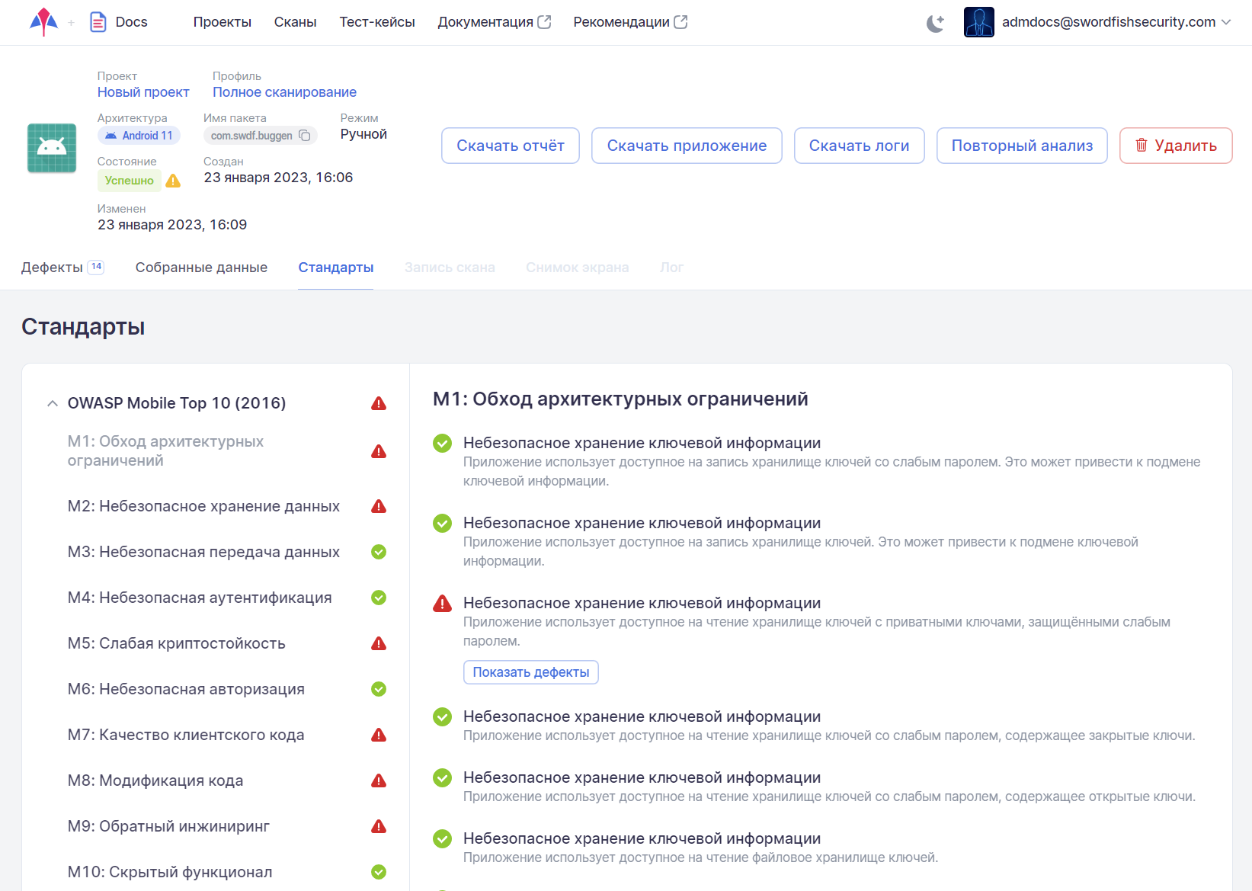
Task: Click external link icon beside Документация
Action: click(x=544, y=22)
